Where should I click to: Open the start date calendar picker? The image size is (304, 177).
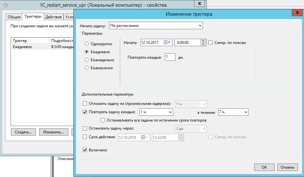coord(167,43)
